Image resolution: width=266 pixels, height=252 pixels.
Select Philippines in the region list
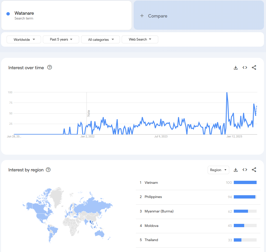(x=198, y=197)
